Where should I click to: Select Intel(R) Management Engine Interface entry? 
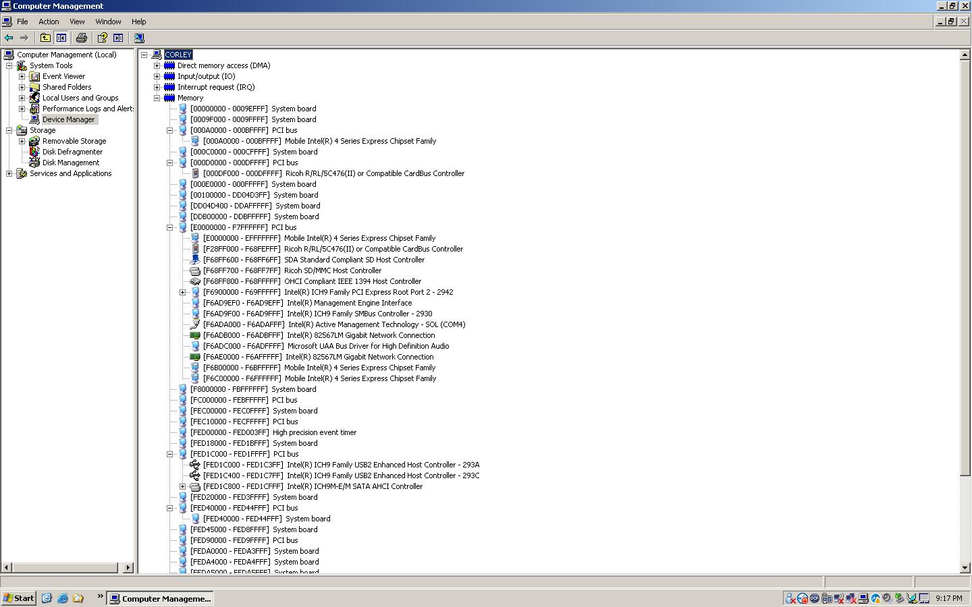click(x=307, y=303)
